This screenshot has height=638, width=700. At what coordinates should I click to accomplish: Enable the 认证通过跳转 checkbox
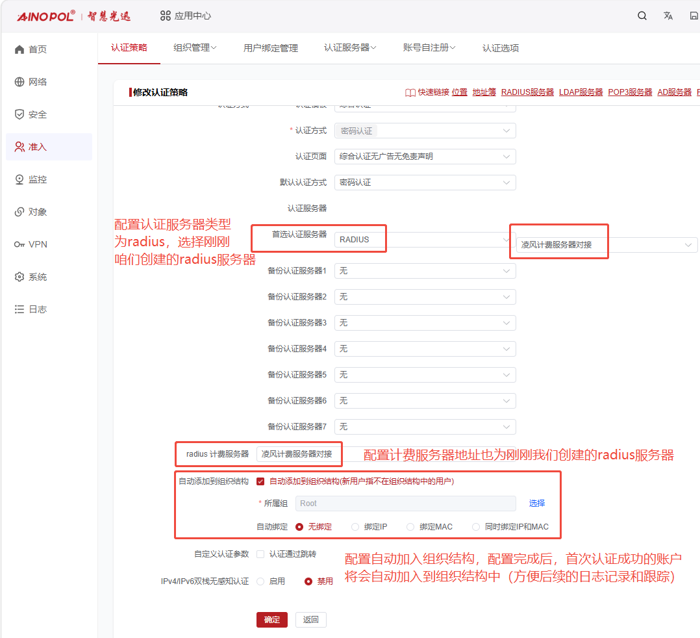pyautogui.click(x=260, y=554)
